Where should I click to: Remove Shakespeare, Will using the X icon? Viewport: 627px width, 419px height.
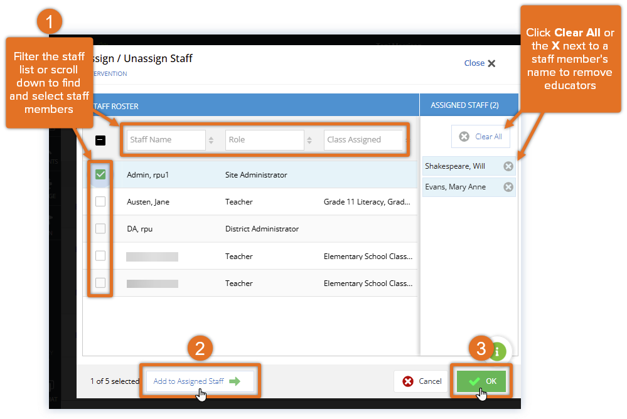(508, 166)
